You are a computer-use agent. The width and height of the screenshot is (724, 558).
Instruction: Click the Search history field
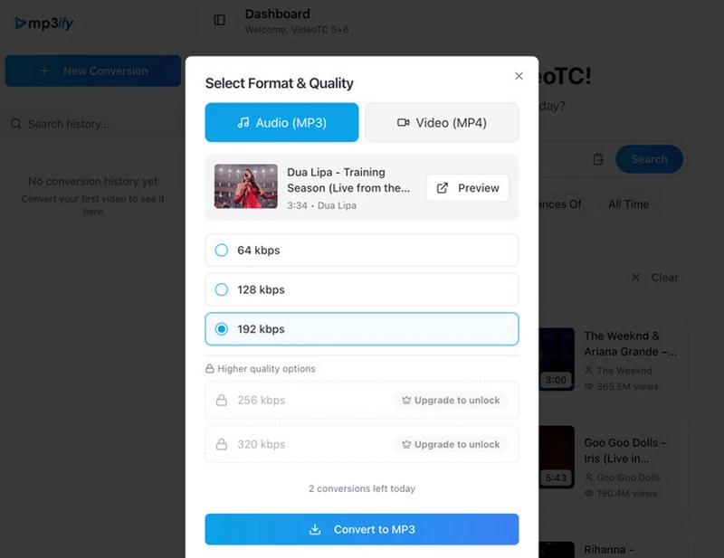click(93, 124)
